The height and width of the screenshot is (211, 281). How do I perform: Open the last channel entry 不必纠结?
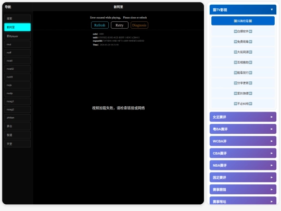[243, 104]
